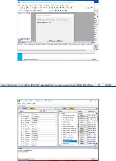The height and width of the screenshot is (161, 116).
Task: Expand the Cypress vendor node in Devices tree
Action: tap(21, 138)
